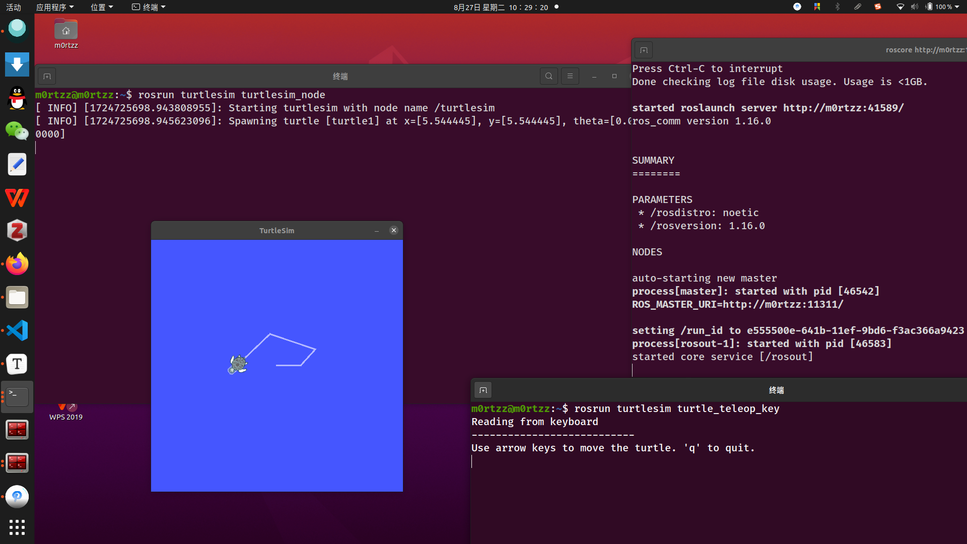Launch Firefox from the dock

point(17,264)
